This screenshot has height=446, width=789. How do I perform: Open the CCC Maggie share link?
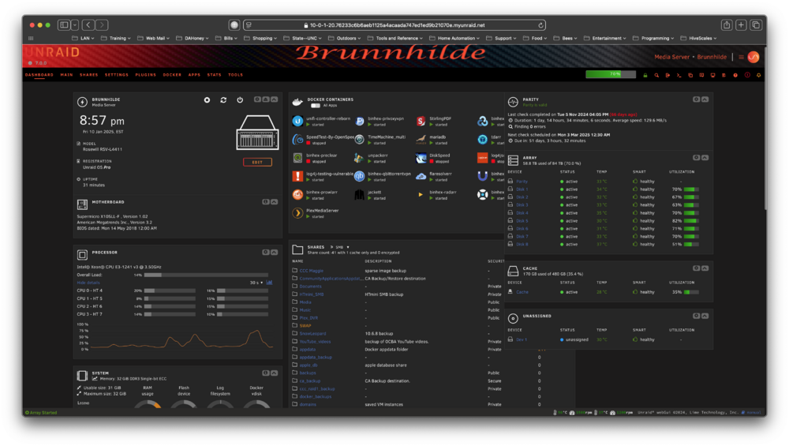(x=312, y=271)
